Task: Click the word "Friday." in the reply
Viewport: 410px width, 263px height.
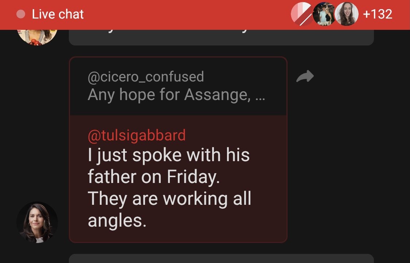Action: 193,177
